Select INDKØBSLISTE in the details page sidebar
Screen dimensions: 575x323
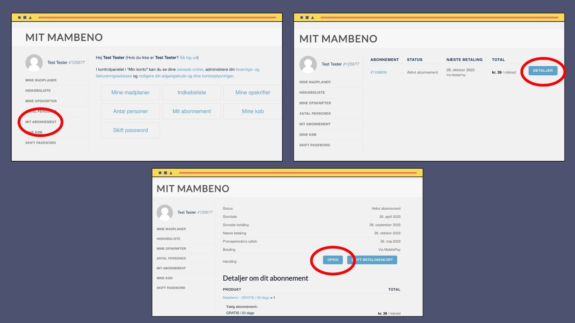click(x=169, y=239)
